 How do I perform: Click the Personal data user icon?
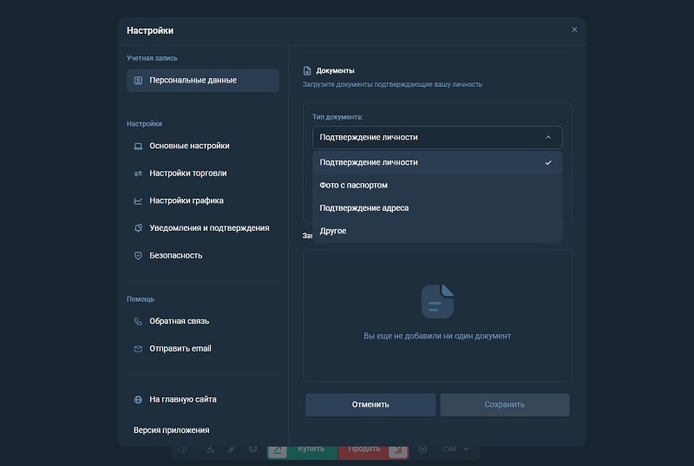pyautogui.click(x=138, y=81)
